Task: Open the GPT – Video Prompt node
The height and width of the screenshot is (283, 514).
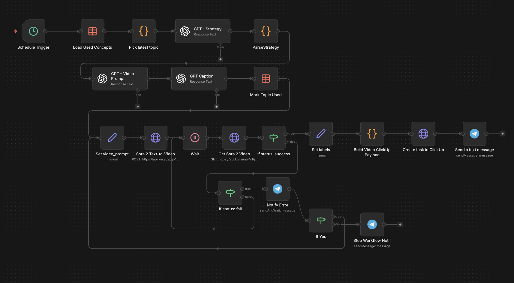Action: pos(120,78)
